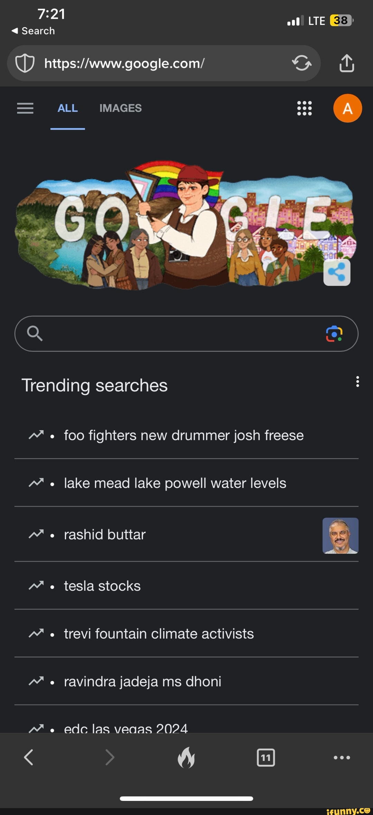Open Google Lens camera search
This screenshot has width=373, height=815.
click(334, 334)
